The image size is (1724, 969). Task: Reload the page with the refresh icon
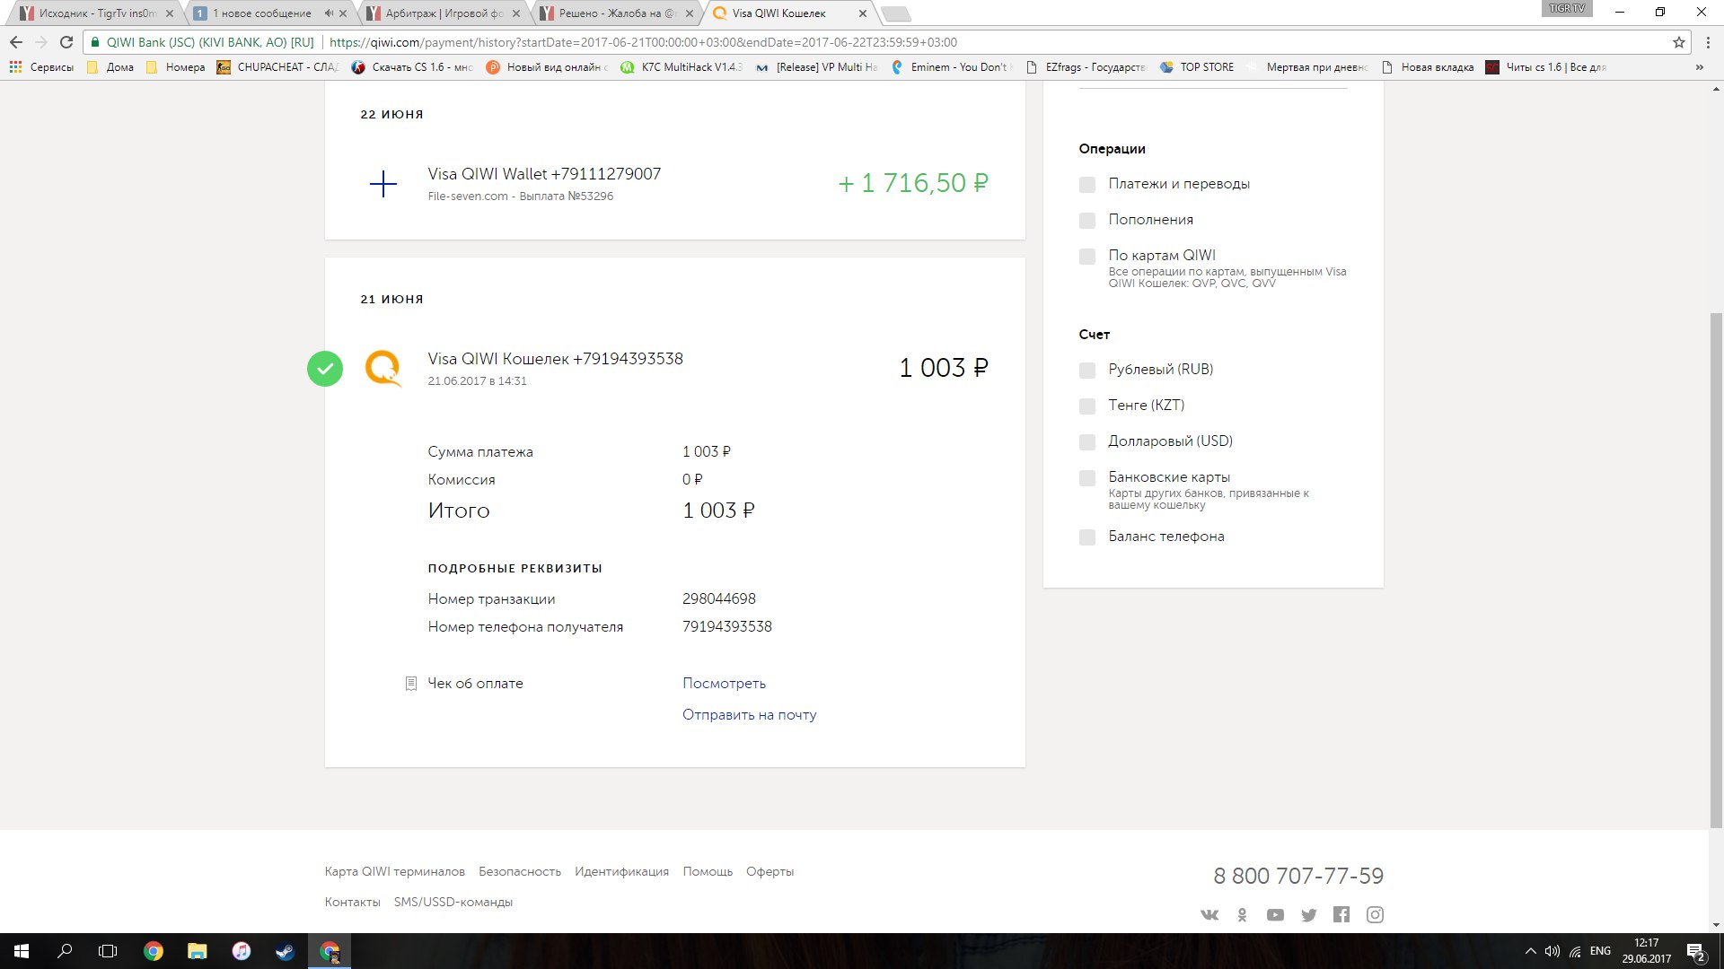click(x=66, y=42)
